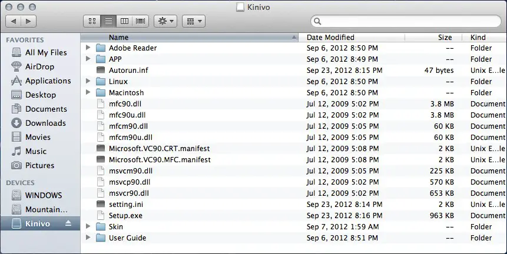Open the Arrange items dropdown
Screen dimensions: 507x254
coord(194,21)
